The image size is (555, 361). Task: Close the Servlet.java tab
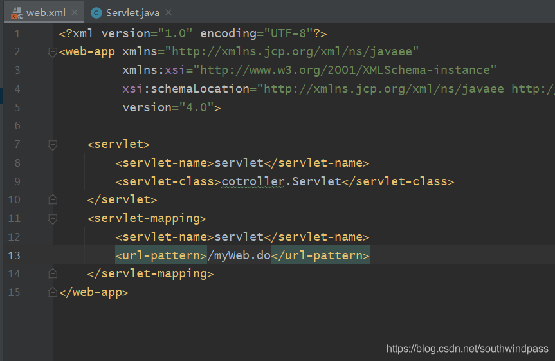coord(169,12)
